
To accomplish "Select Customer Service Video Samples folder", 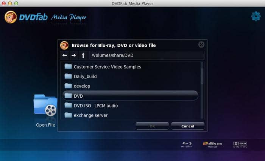I will (x=130, y=67).
